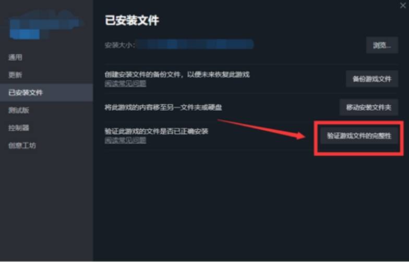This screenshot has width=409, height=262.
Task: Click 验证游戏文件的完整性 button
Action: (359, 135)
